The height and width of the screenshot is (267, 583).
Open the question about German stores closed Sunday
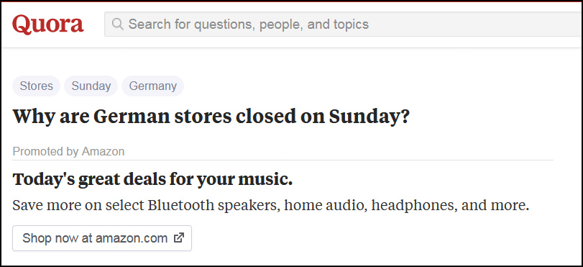211,117
